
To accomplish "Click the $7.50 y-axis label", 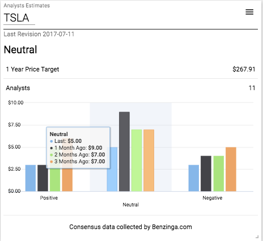I will (14, 125).
